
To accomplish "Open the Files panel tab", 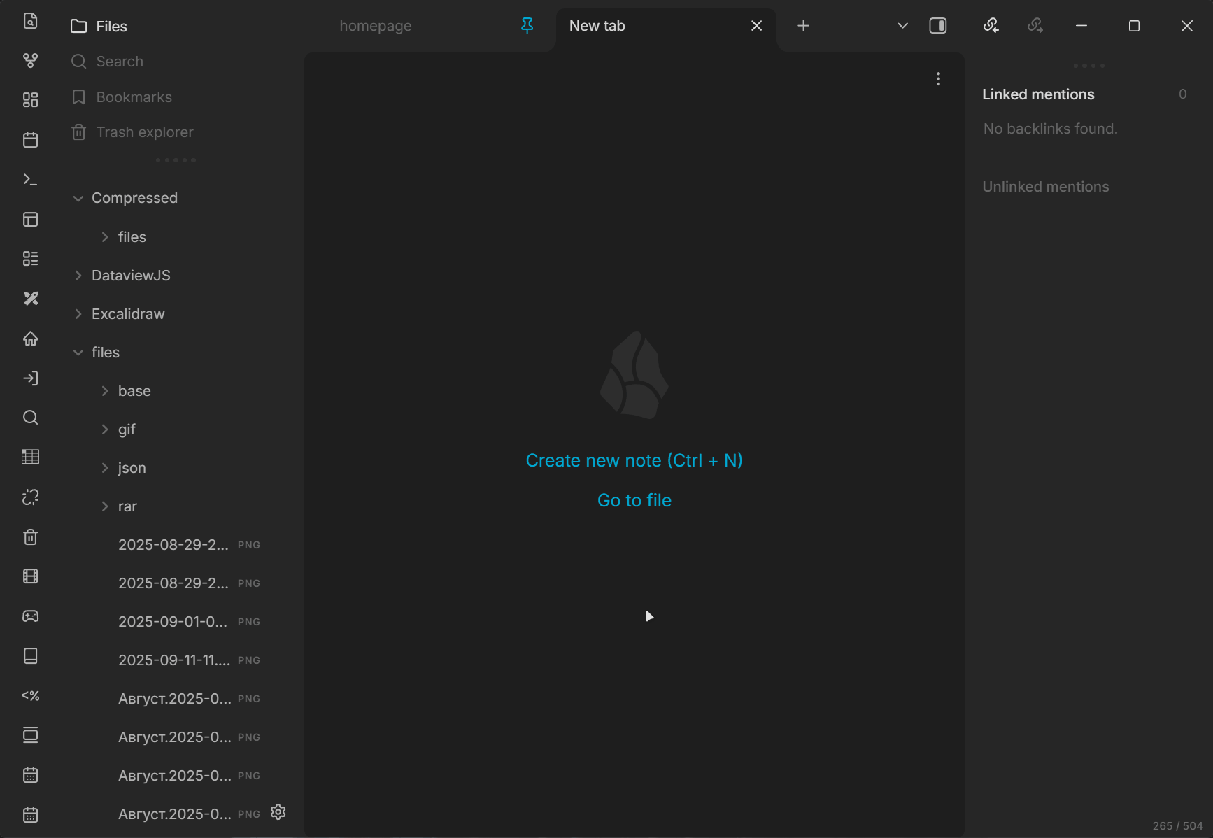I will (99, 26).
